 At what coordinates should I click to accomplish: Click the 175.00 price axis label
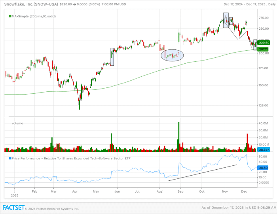coord(264,68)
